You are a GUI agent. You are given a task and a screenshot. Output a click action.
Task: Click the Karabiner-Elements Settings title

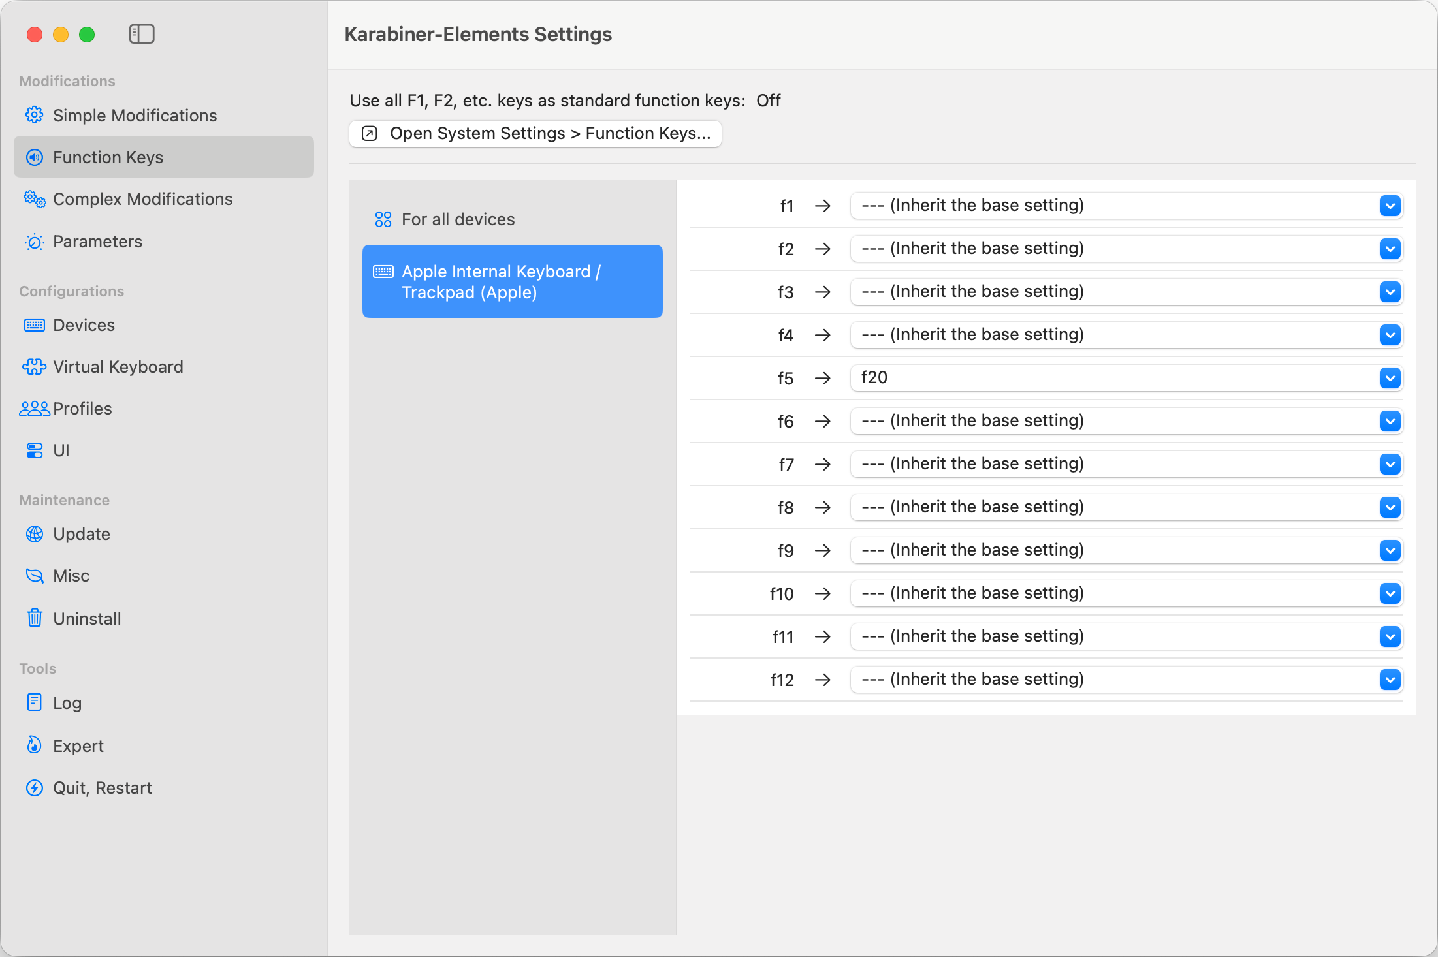478,35
